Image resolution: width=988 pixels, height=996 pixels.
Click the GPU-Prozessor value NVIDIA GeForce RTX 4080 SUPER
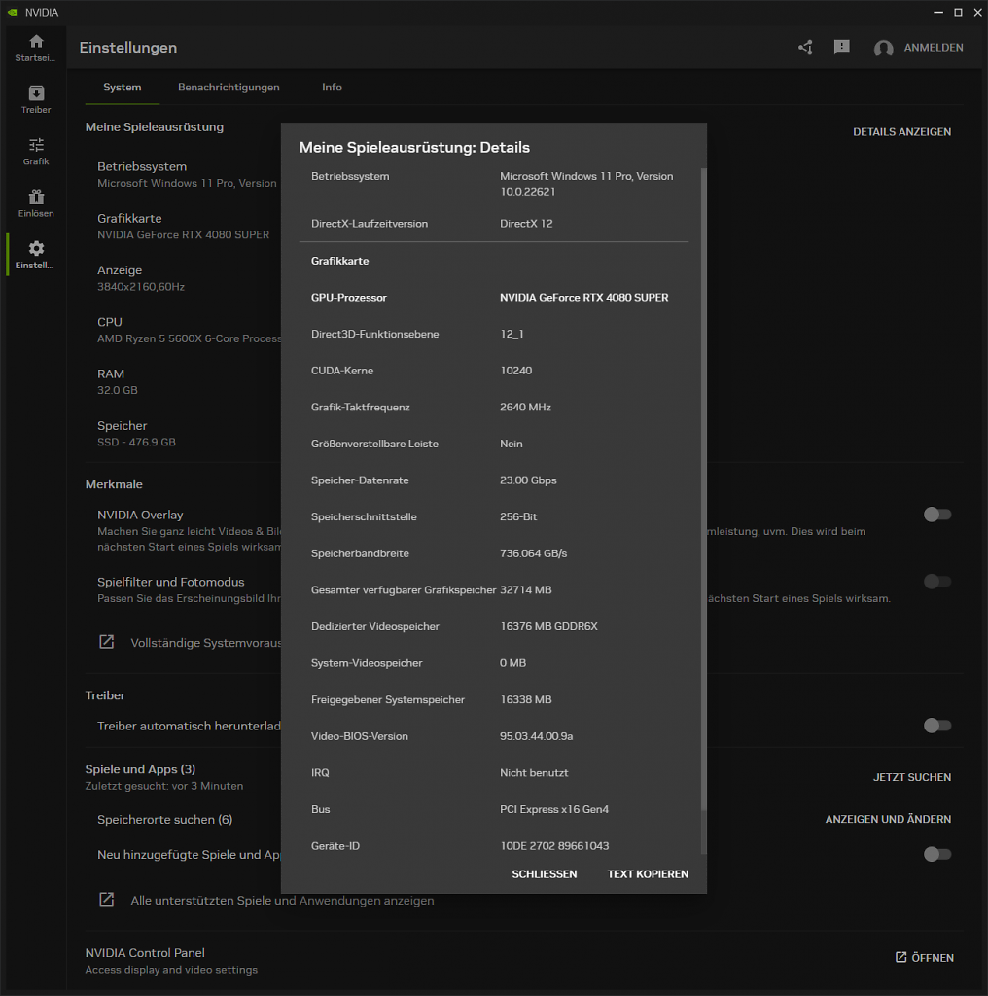click(584, 298)
